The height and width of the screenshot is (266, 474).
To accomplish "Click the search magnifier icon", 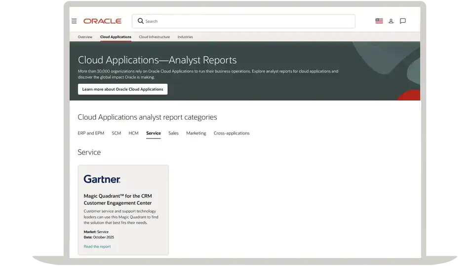I will coord(141,21).
